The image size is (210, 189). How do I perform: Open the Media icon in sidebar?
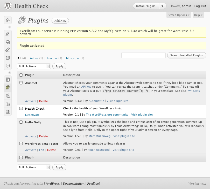click(8, 42)
